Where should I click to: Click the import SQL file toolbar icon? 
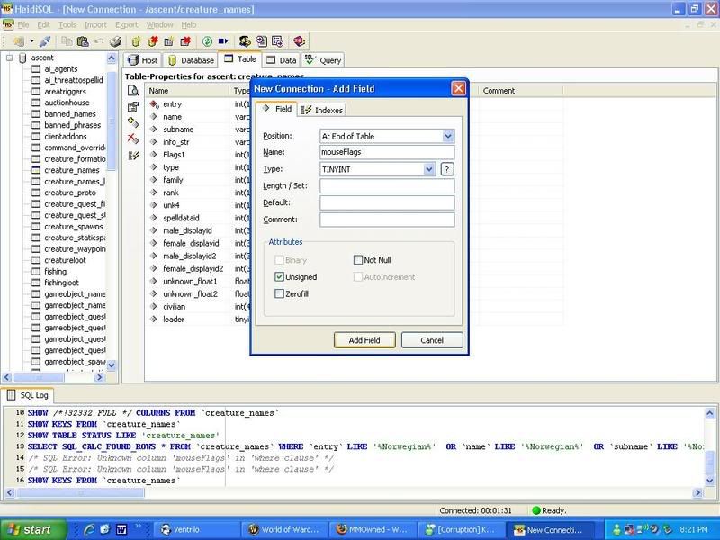click(261, 41)
